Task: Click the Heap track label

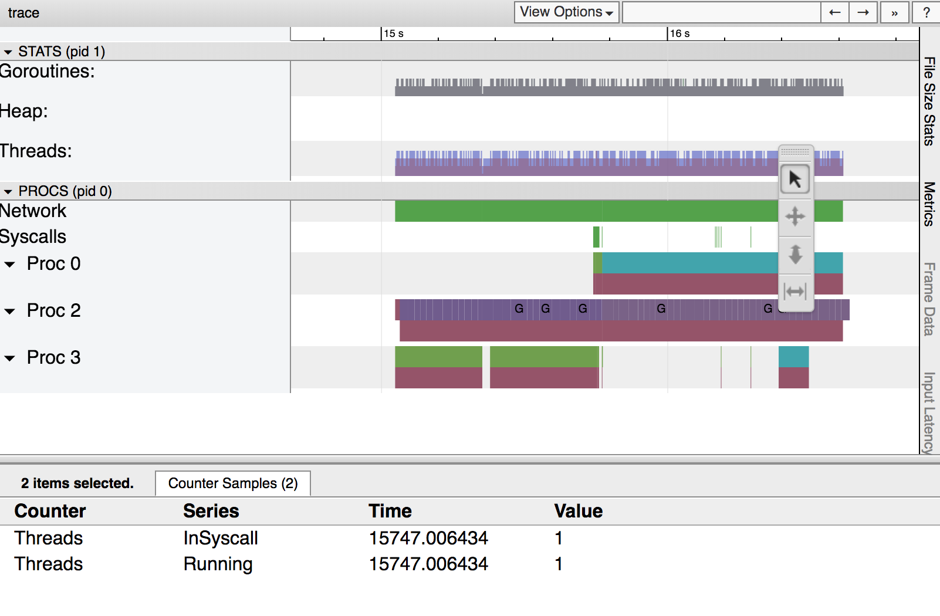Action: tap(24, 111)
